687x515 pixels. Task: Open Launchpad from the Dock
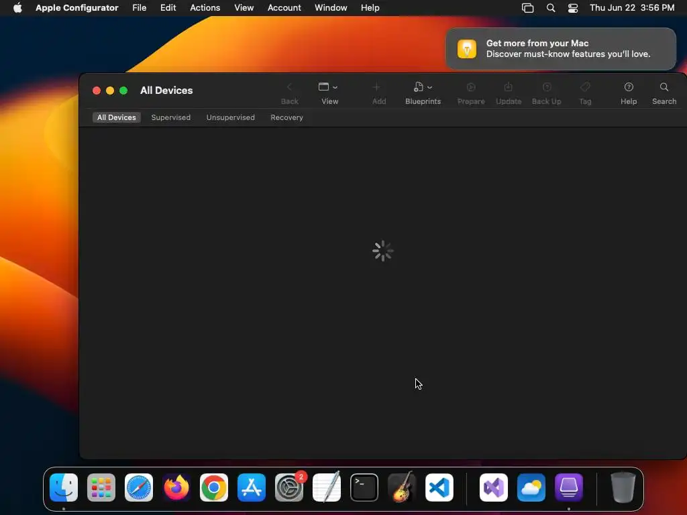101,488
